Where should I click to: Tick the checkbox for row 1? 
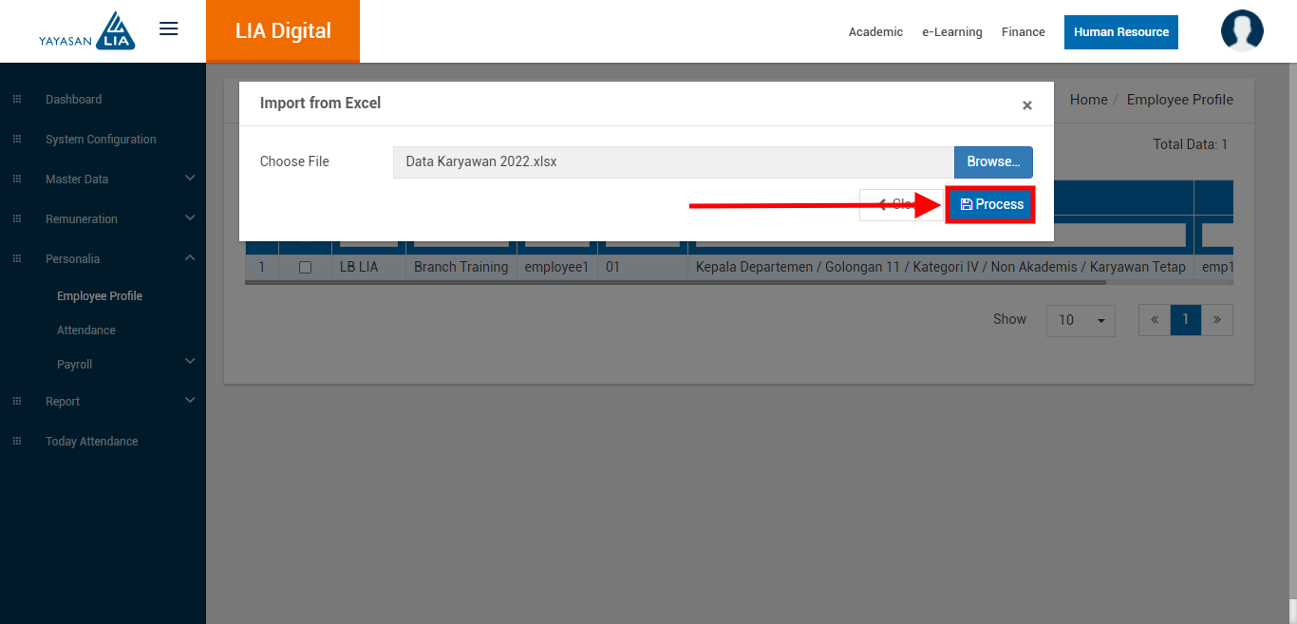(305, 268)
